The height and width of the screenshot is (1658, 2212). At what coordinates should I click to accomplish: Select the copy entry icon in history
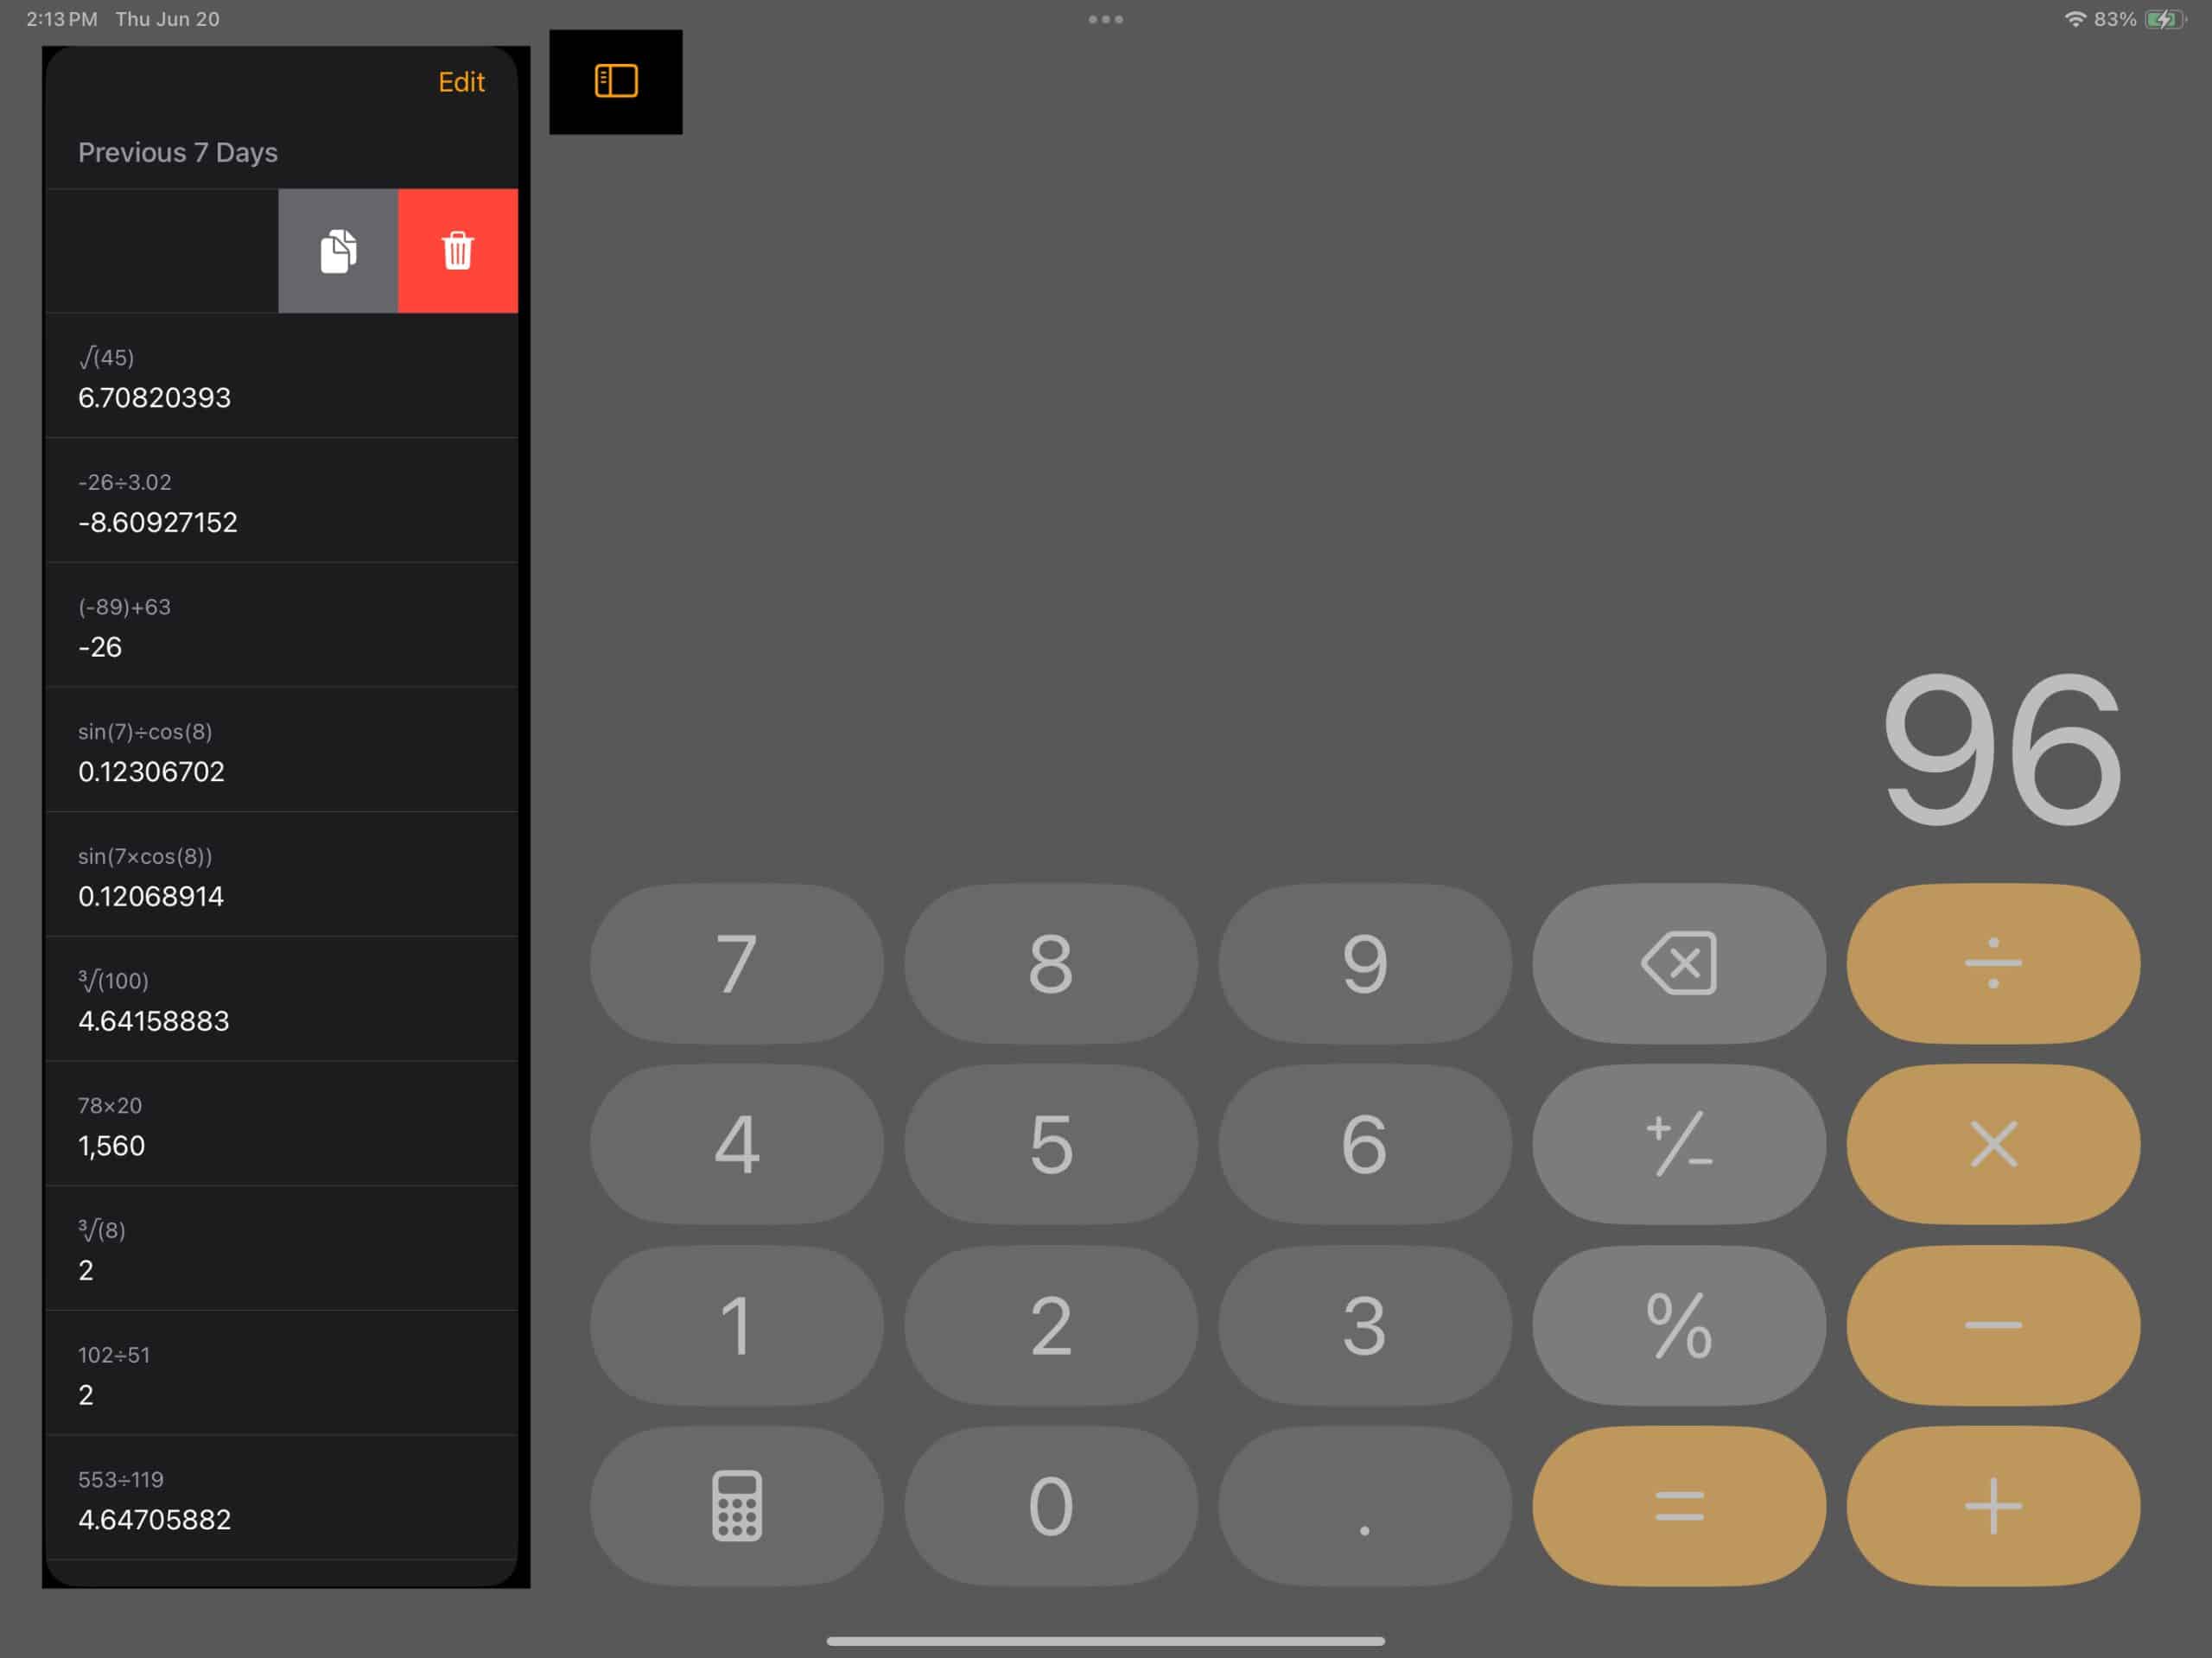338,249
